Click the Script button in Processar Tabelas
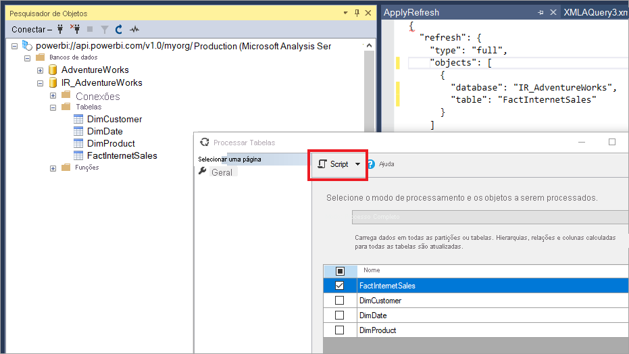 coord(333,164)
